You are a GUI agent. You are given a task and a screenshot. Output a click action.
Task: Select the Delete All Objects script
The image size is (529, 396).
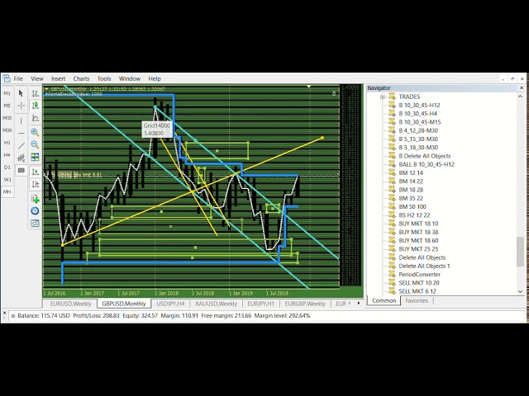pos(422,257)
